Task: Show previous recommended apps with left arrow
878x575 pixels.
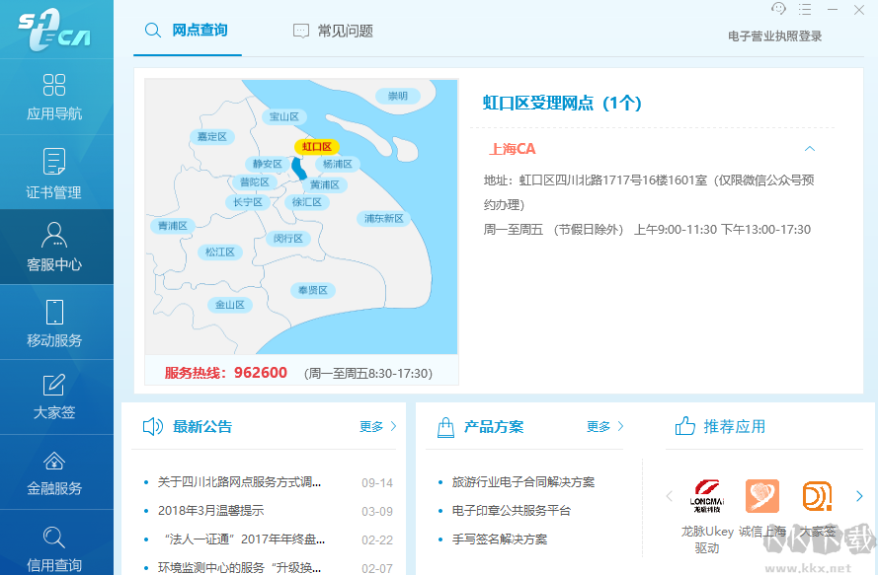Action: coord(669,497)
